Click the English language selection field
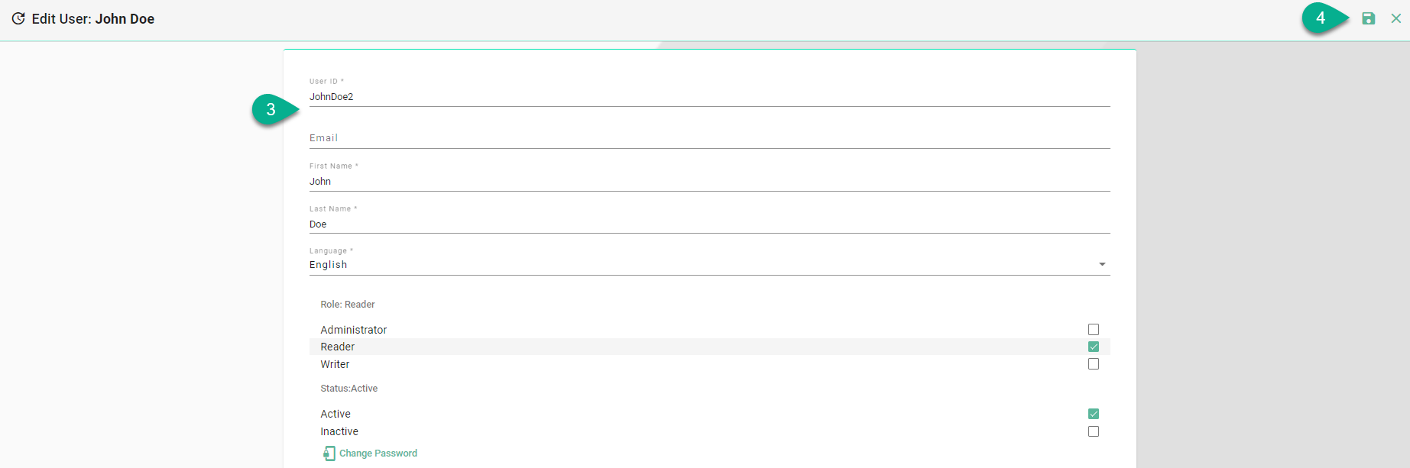The image size is (1410, 468). pyautogui.click(x=688, y=265)
